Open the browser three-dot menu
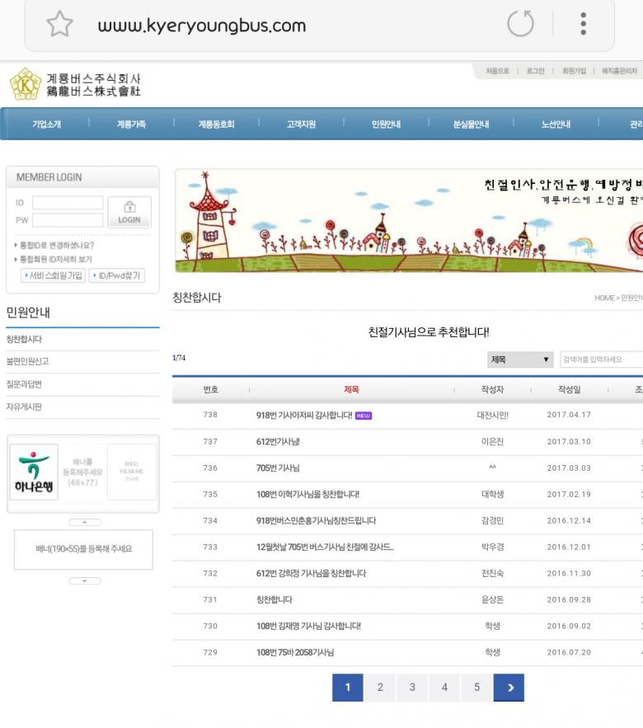Image resolution: width=643 pixels, height=728 pixels. point(583,25)
